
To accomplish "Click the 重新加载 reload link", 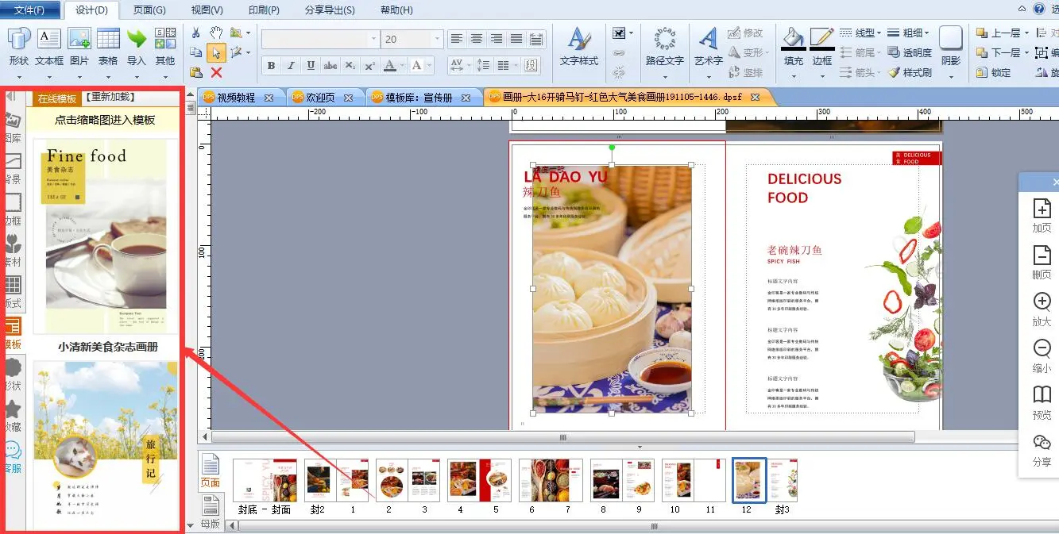I will tap(110, 97).
